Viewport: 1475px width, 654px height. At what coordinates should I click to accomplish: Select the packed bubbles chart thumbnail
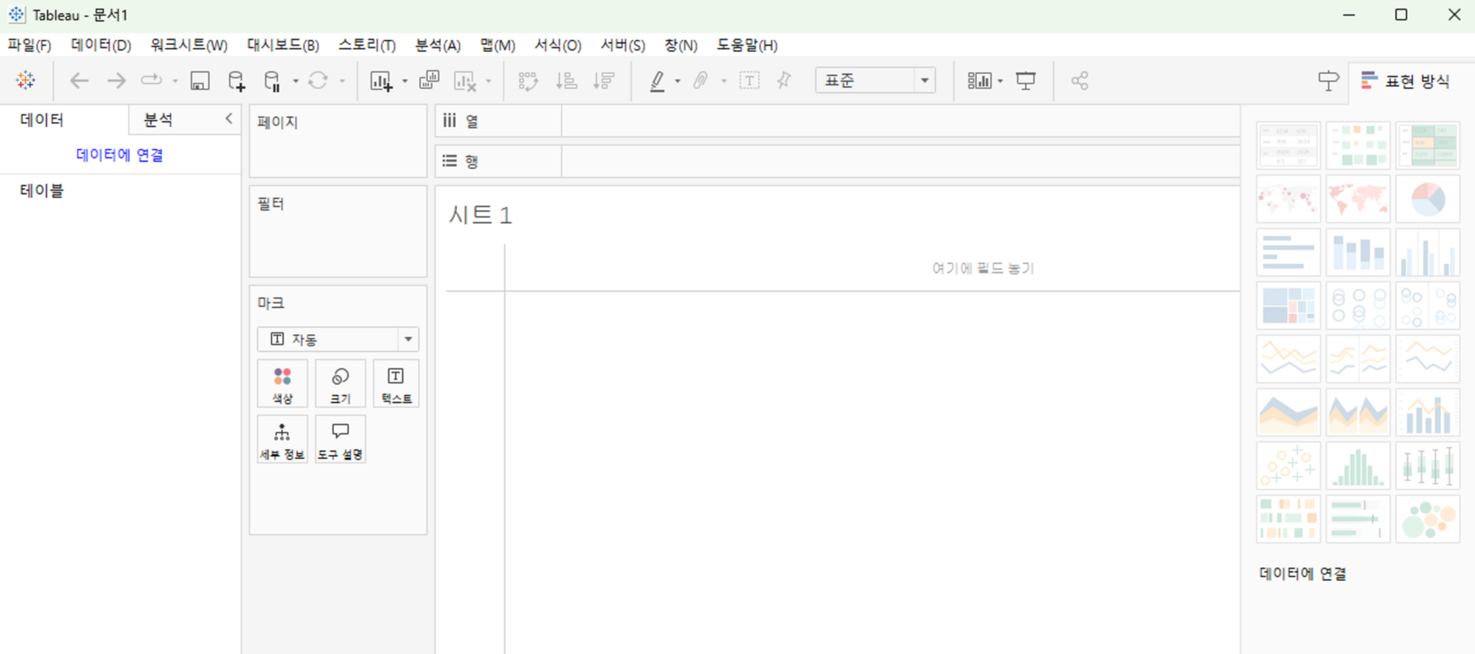click(1428, 520)
